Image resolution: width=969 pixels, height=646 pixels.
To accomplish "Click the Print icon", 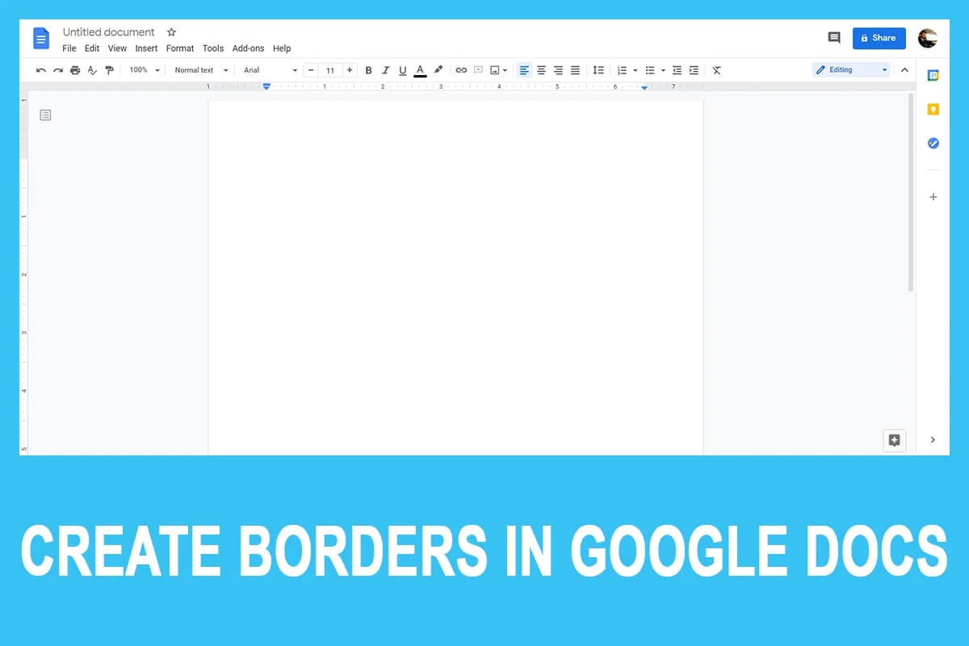I will (x=75, y=70).
